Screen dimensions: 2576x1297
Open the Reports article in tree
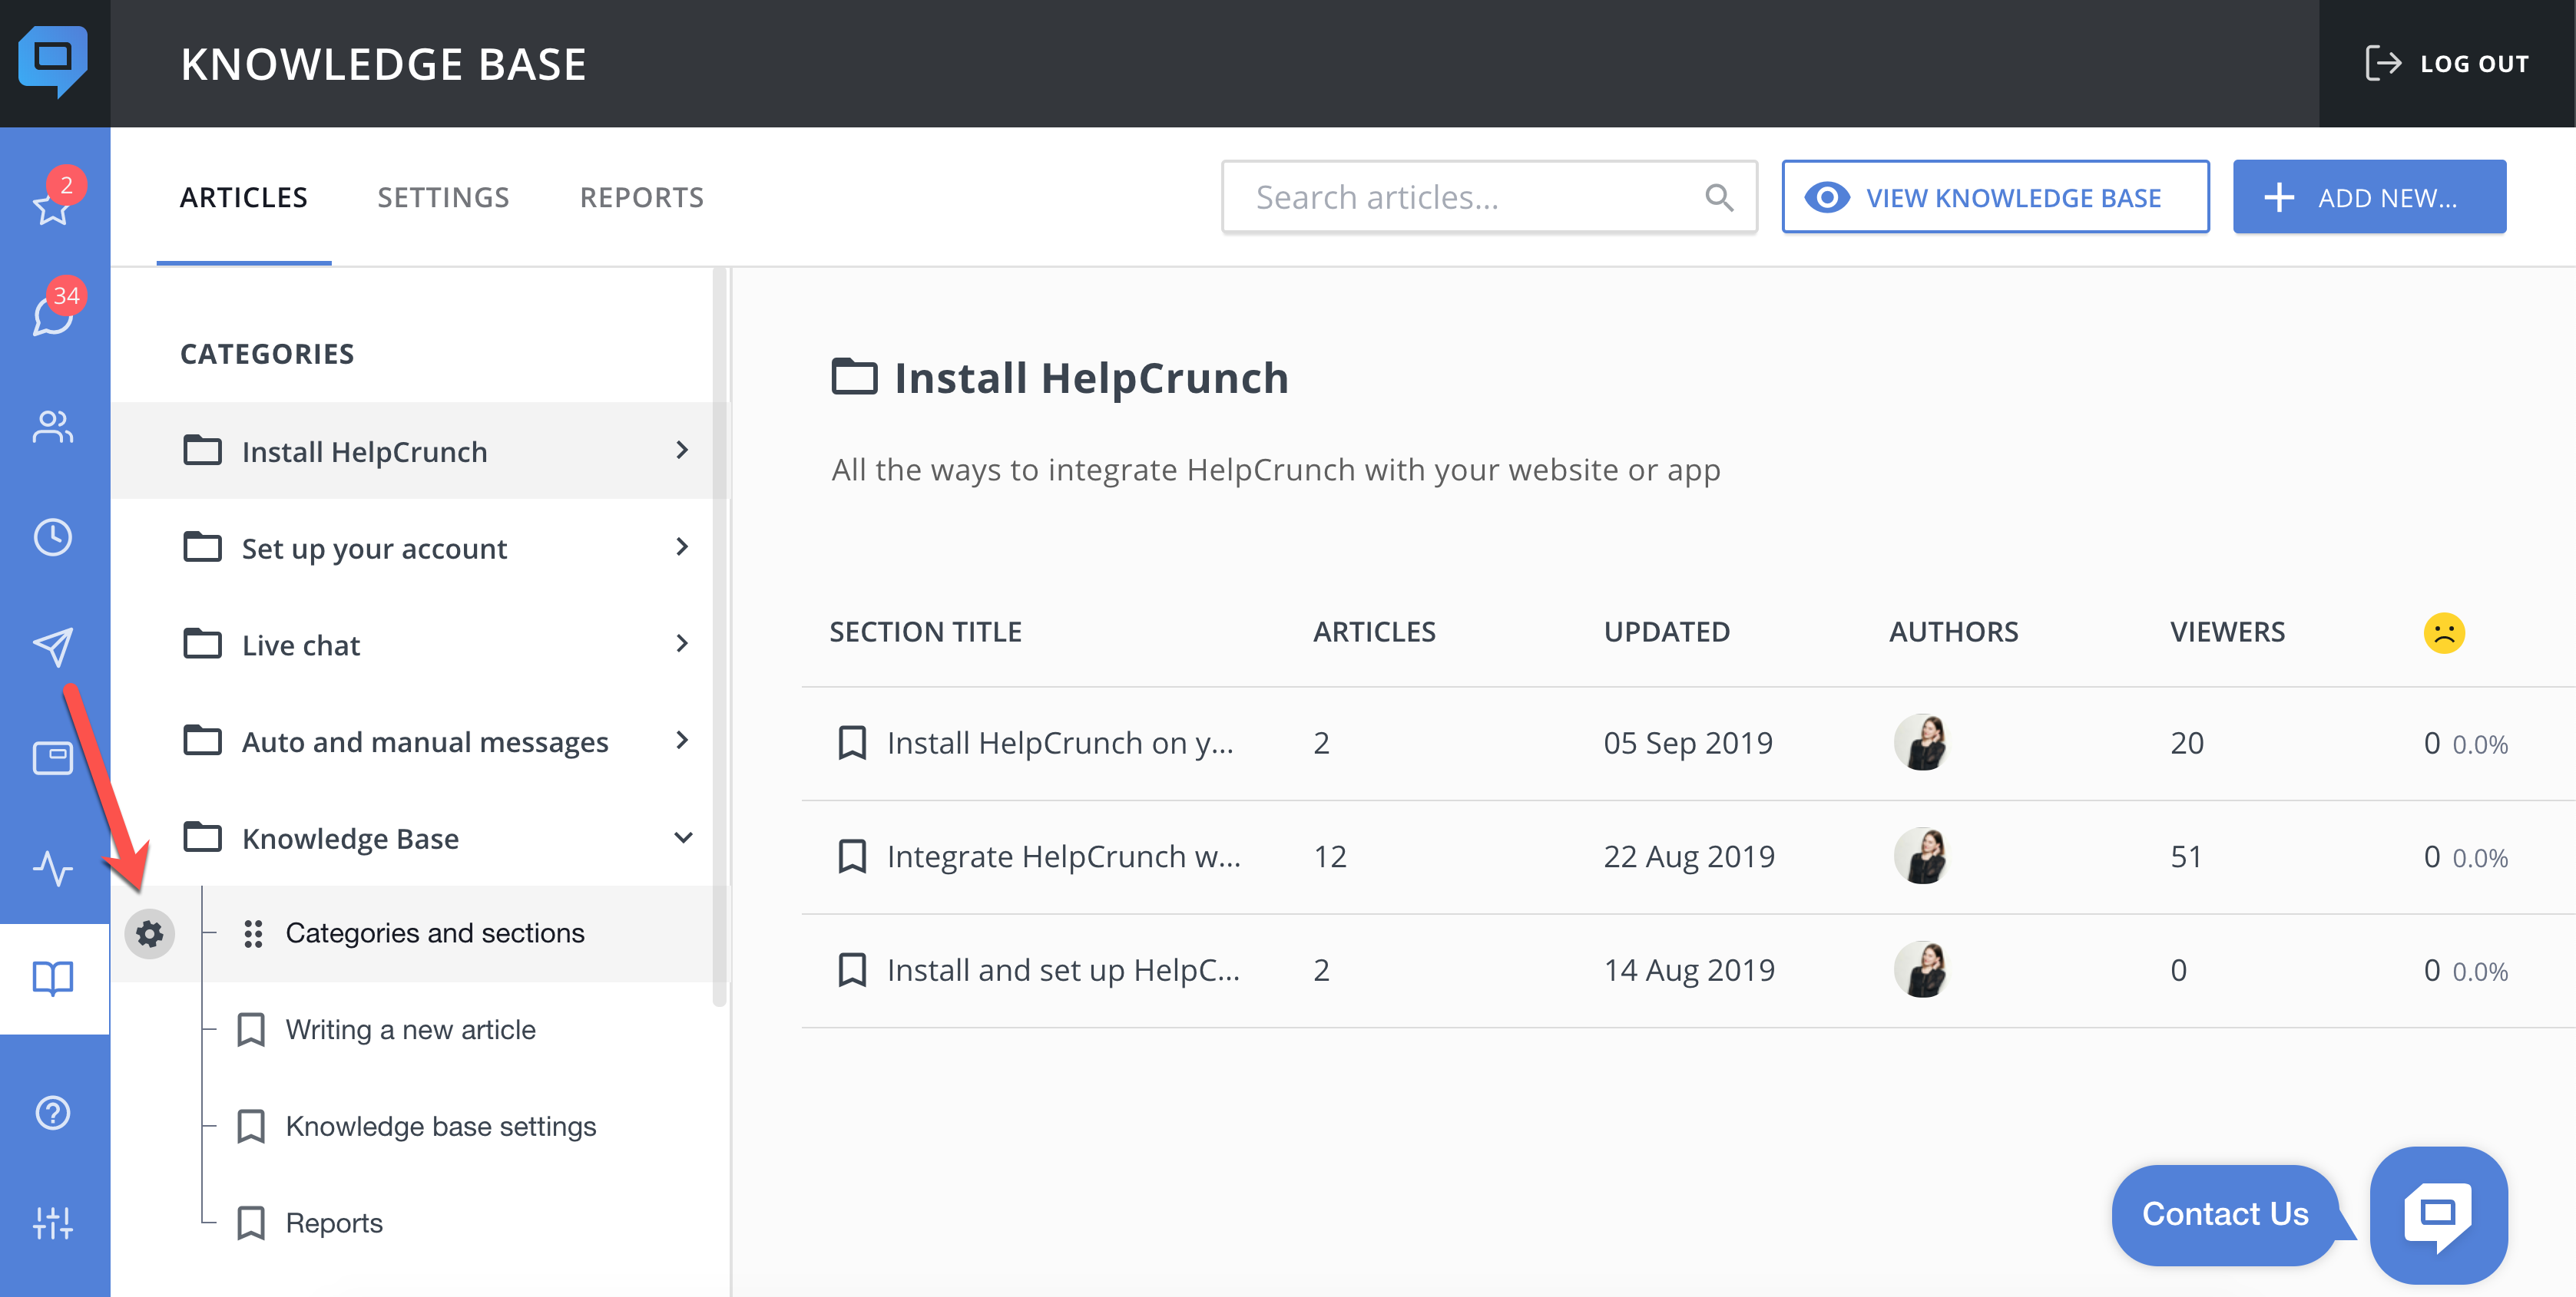tap(334, 1223)
